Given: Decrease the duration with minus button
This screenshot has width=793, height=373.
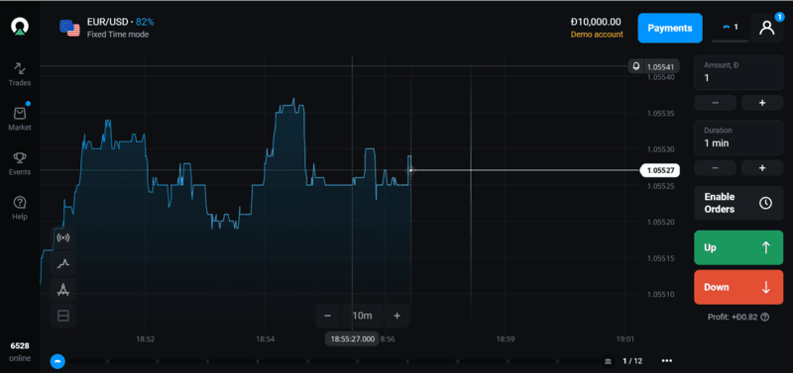Looking at the screenshot, I should click(715, 167).
